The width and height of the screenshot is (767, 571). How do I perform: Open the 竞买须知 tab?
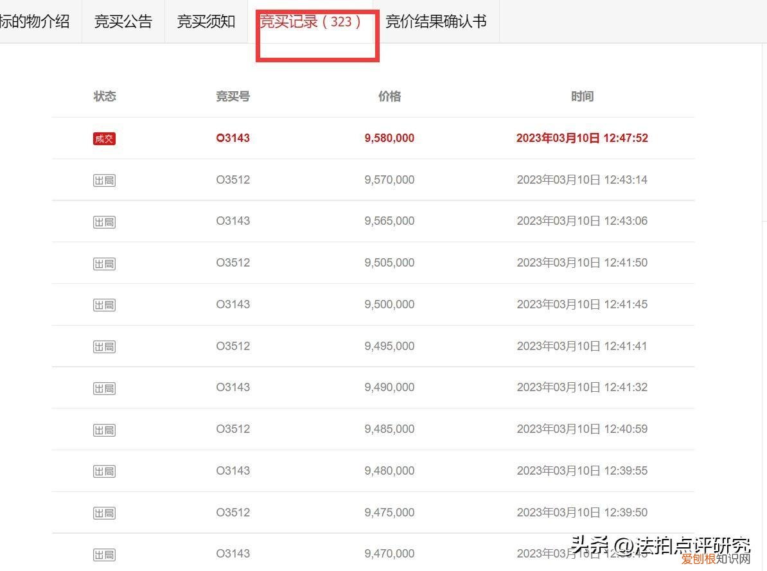coord(205,21)
